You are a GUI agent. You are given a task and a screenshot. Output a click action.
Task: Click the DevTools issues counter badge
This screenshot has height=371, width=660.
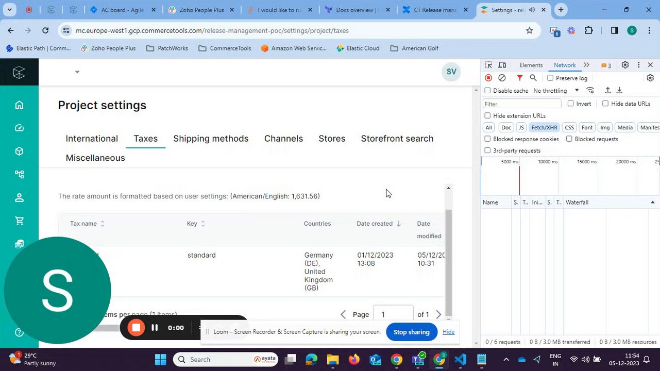606,65
